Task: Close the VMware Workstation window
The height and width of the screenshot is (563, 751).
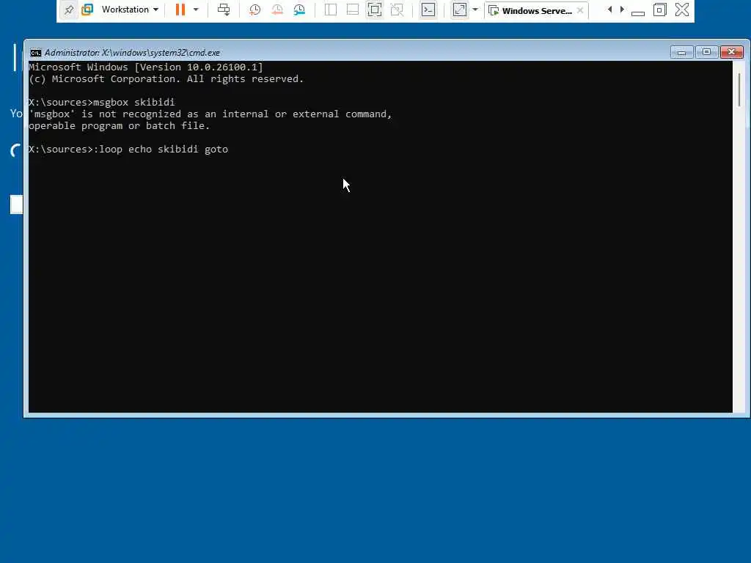Action: 682,10
